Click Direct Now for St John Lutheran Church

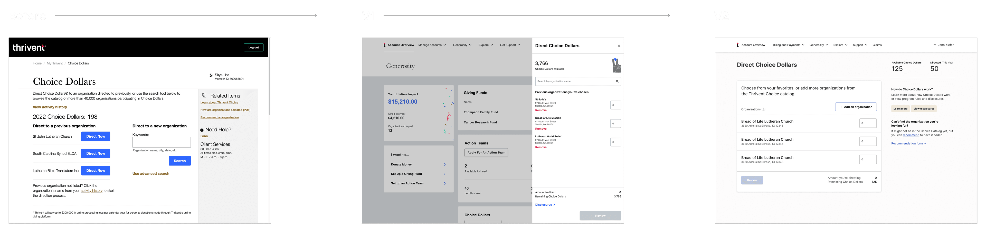[x=96, y=137]
